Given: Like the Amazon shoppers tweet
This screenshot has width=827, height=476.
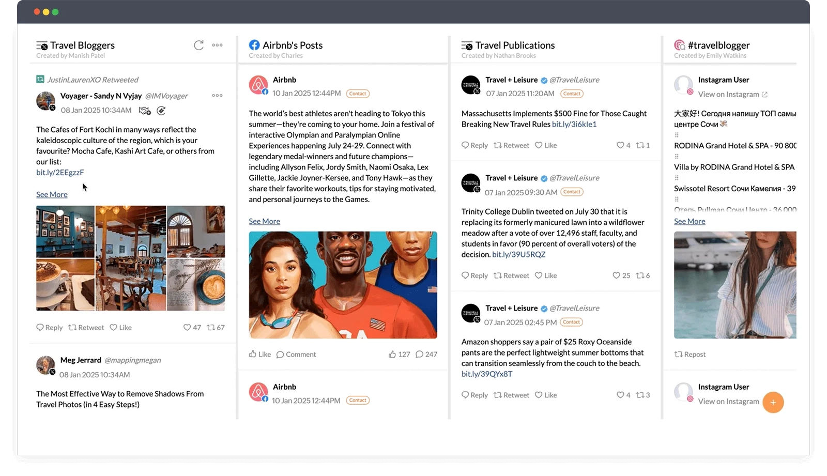Looking at the screenshot, I should click(546, 395).
